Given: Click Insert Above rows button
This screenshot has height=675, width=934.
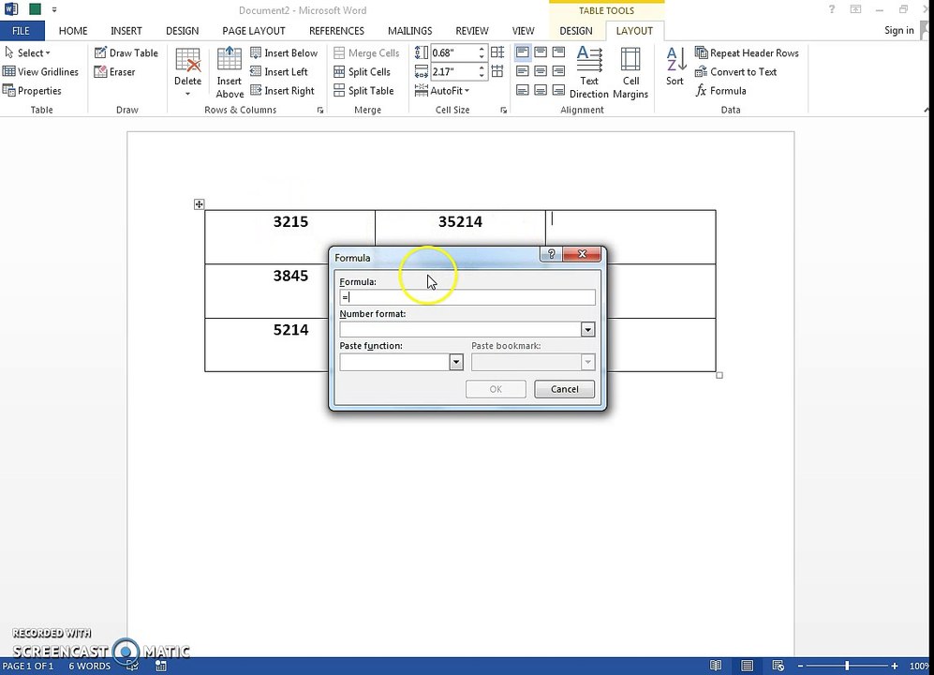Looking at the screenshot, I should click(x=230, y=73).
